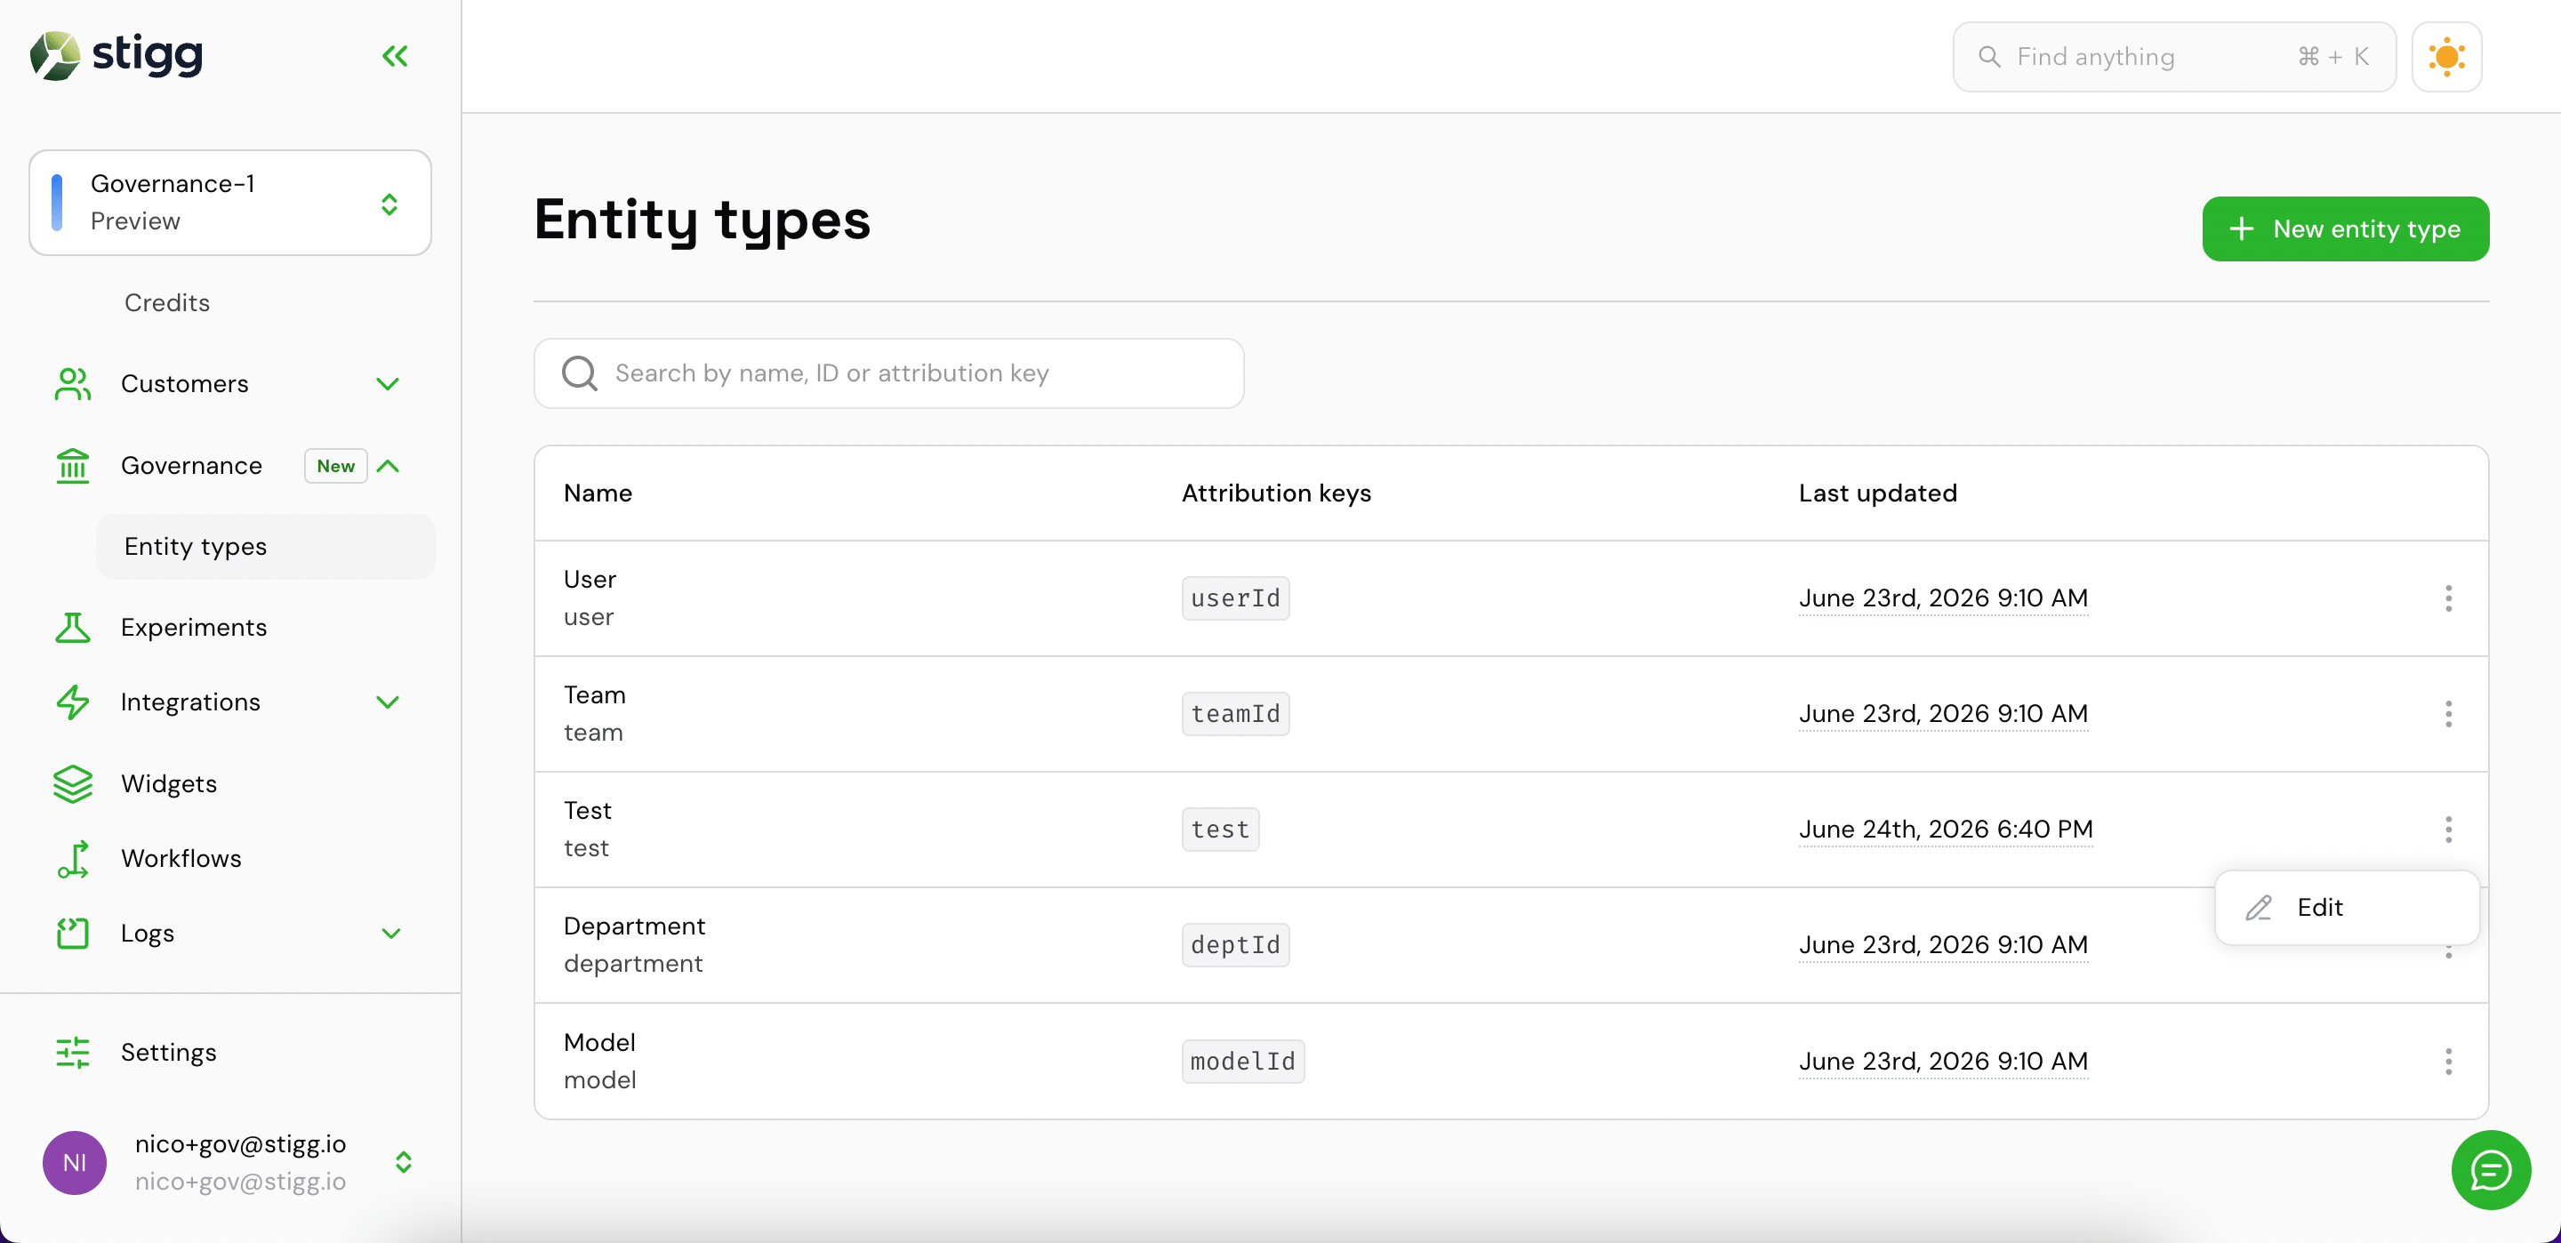Click the Settings sliders icon

click(73, 1053)
